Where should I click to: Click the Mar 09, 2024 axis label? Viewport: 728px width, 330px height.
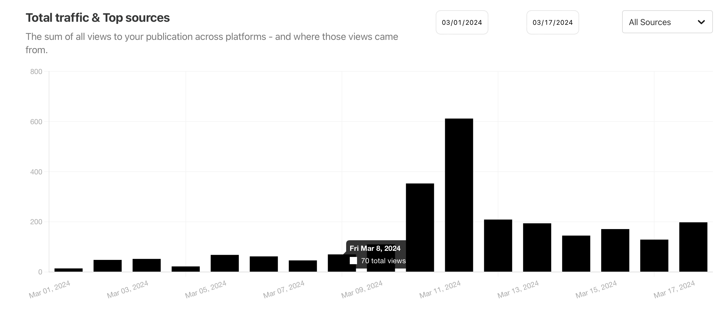click(x=362, y=290)
